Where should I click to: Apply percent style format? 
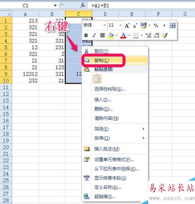coord(156,26)
